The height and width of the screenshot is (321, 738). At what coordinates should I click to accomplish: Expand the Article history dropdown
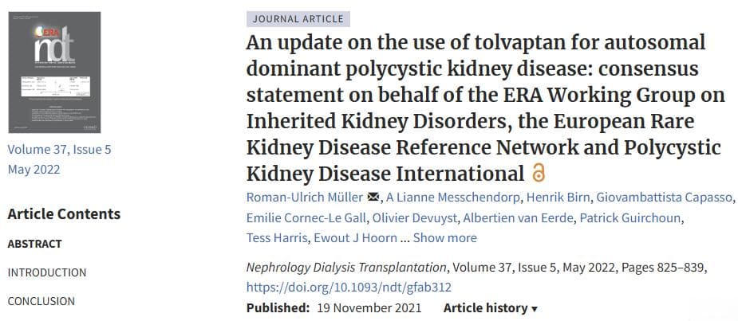[x=491, y=308]
